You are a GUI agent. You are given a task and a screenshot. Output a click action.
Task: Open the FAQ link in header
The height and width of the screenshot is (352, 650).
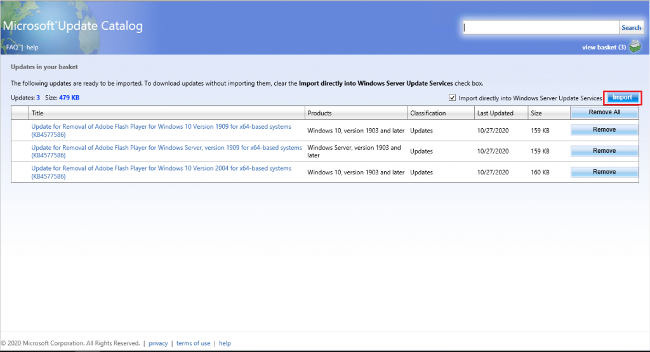12,47
